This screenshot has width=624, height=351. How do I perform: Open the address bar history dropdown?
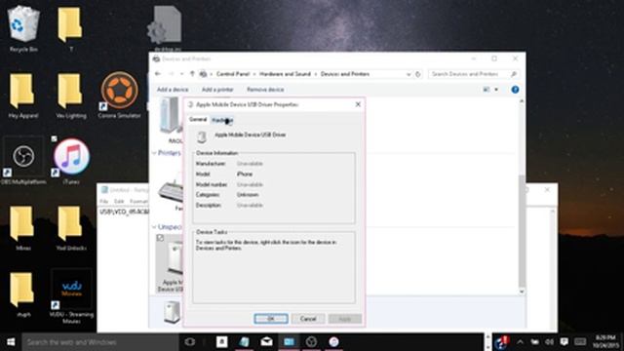[x=409, y=74]
